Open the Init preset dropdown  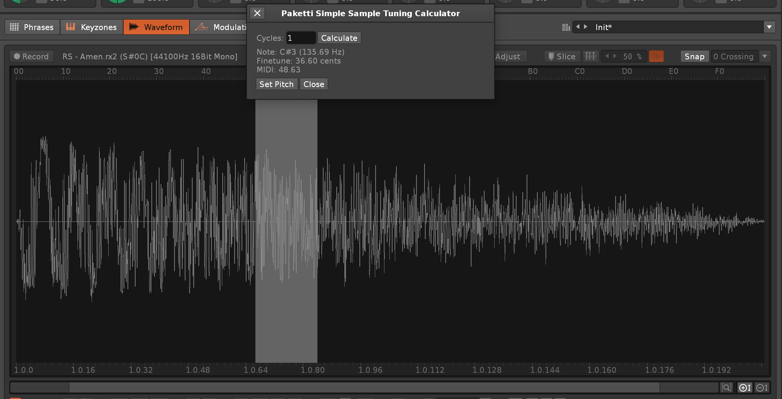[769, 27]
